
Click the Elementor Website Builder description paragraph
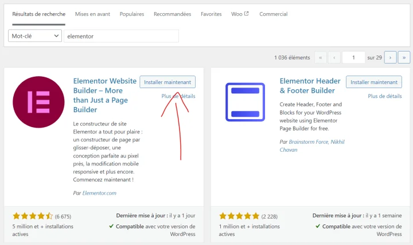[108, 152]
